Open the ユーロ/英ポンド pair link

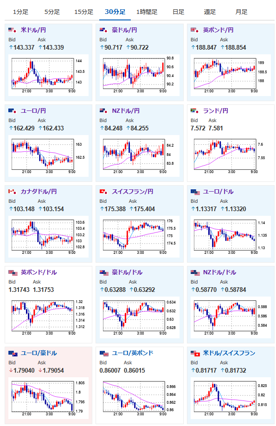coord(133,353)
